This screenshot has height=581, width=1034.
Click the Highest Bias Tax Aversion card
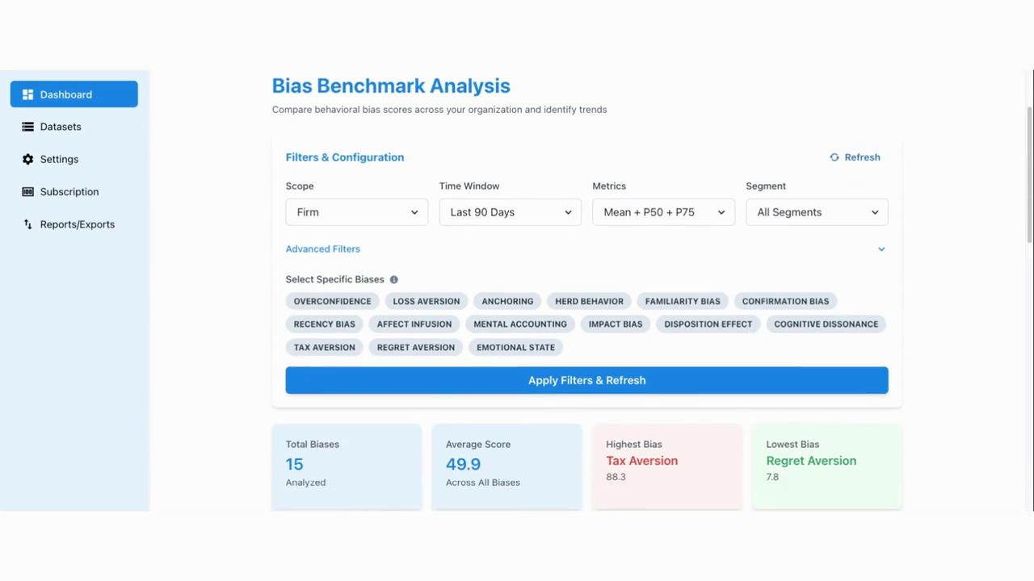[667, 466]
